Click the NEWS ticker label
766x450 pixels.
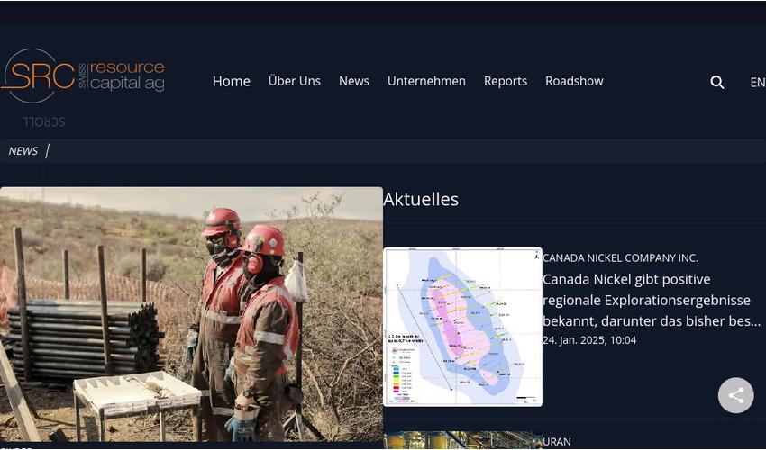pyautogui.click(x=23, y=151)
